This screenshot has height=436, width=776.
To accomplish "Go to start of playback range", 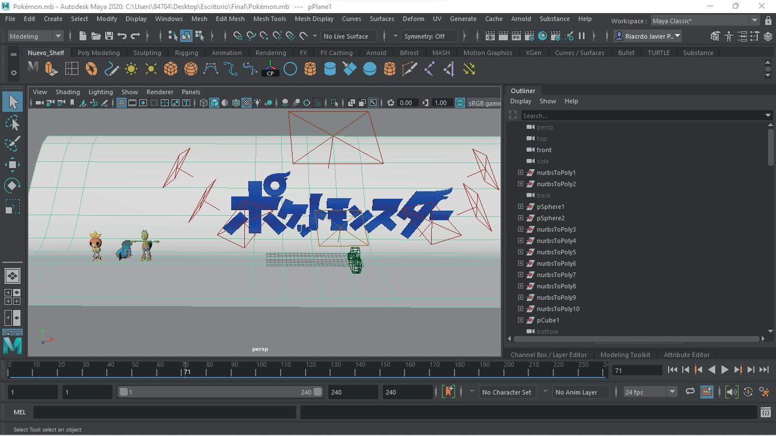I will point(672,370).
